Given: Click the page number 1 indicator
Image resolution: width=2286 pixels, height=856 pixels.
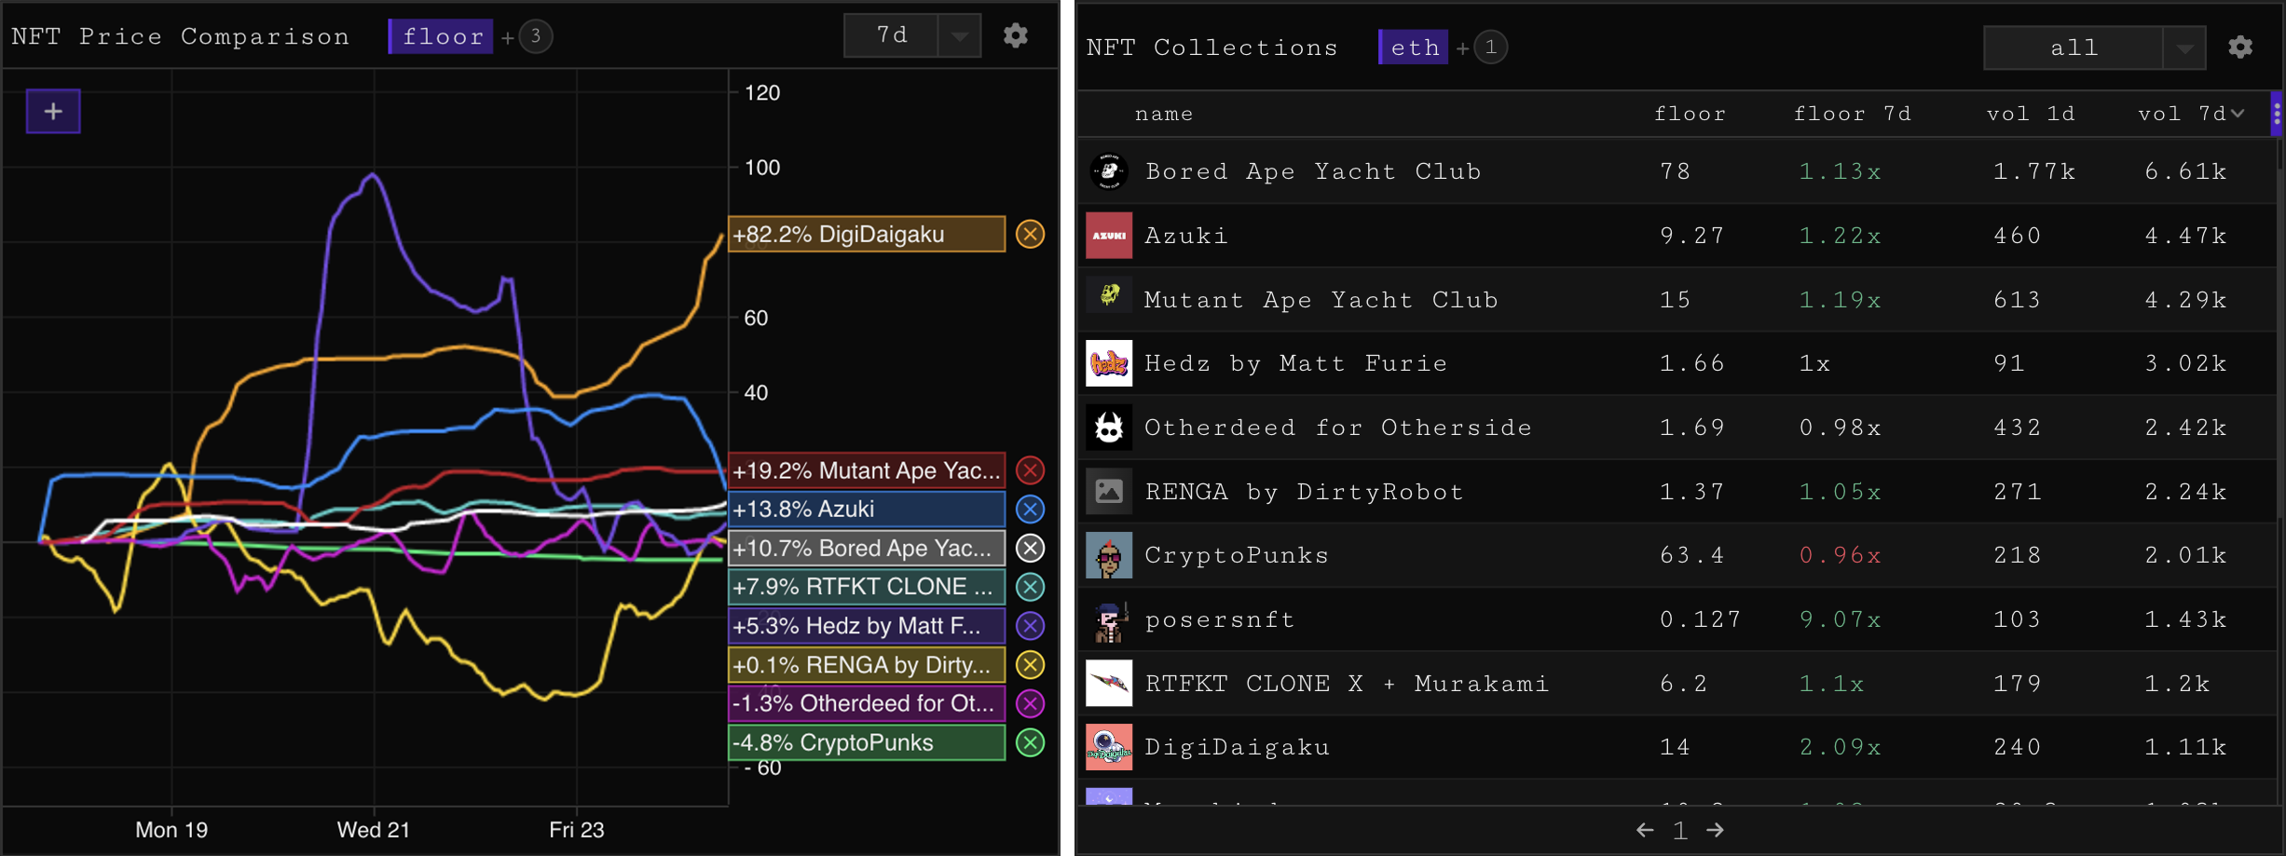Looking at the screenshot, I should coord(1679,830).
